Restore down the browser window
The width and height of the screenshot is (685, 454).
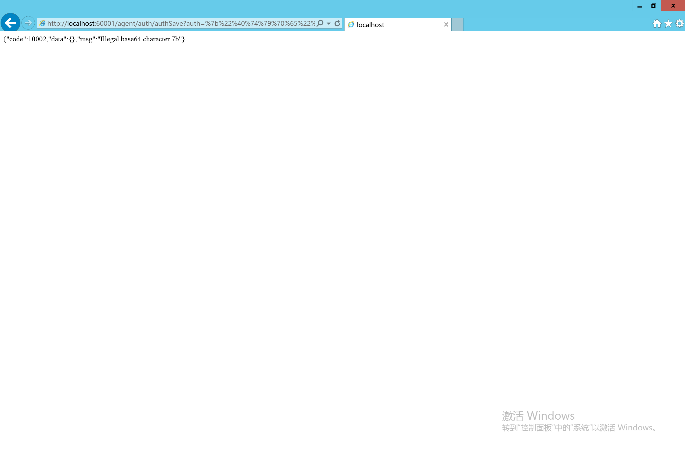click(654, 6)
